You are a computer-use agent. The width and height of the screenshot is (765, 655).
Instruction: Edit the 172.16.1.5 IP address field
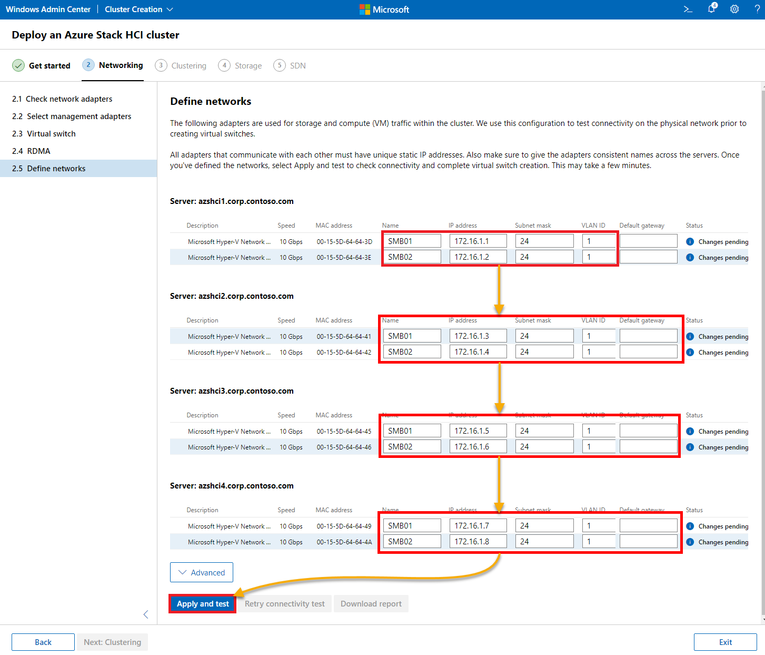point(478,431)
